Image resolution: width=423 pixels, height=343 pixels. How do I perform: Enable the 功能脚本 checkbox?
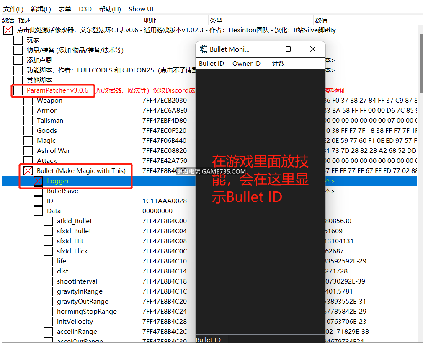18,70
